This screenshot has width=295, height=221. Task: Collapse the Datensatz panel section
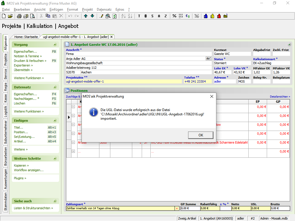(55, 87)
